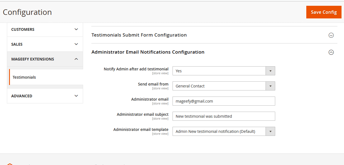
Task: Click the Magento logo in the footer
Action: coord(10,164)
